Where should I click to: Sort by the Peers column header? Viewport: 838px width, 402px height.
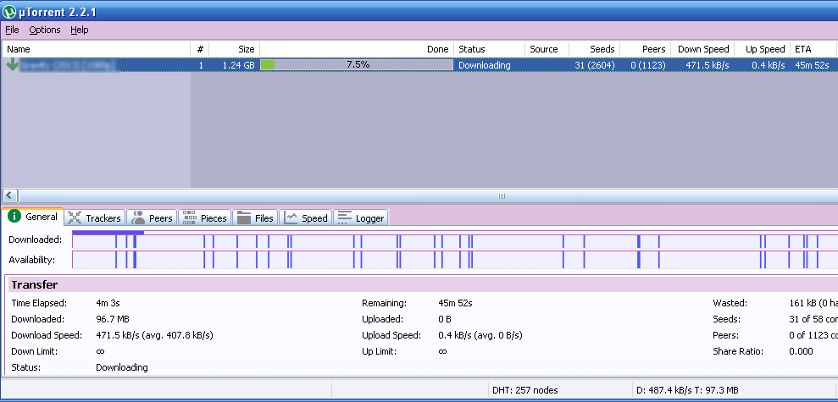point(646,49)
